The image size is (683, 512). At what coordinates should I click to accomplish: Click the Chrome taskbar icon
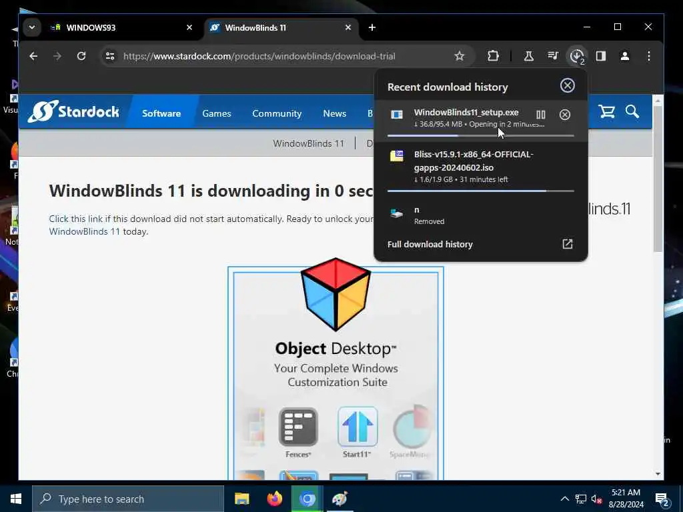tap(307, 499)
